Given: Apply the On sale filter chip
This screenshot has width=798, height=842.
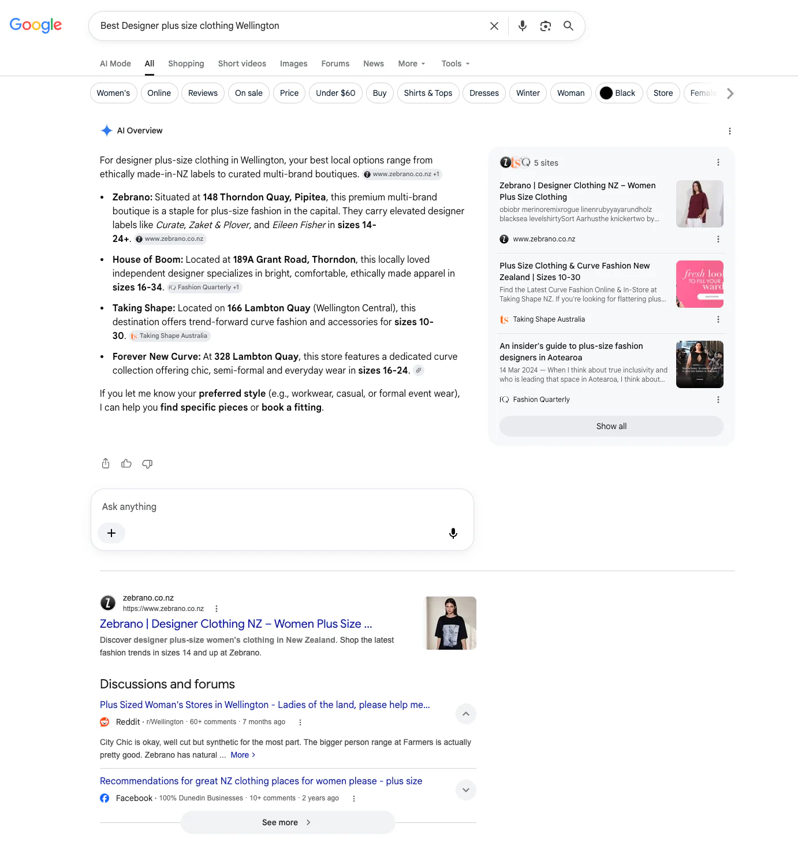Looking at the screenshot, I should pos(249,93).
